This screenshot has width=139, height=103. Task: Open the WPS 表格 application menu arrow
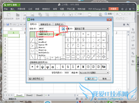tap(19, 5)
